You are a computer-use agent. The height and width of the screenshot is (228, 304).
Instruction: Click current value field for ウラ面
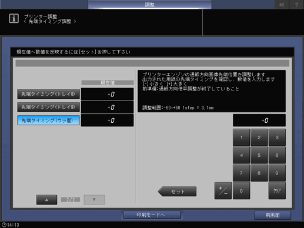tap(107, 120)
